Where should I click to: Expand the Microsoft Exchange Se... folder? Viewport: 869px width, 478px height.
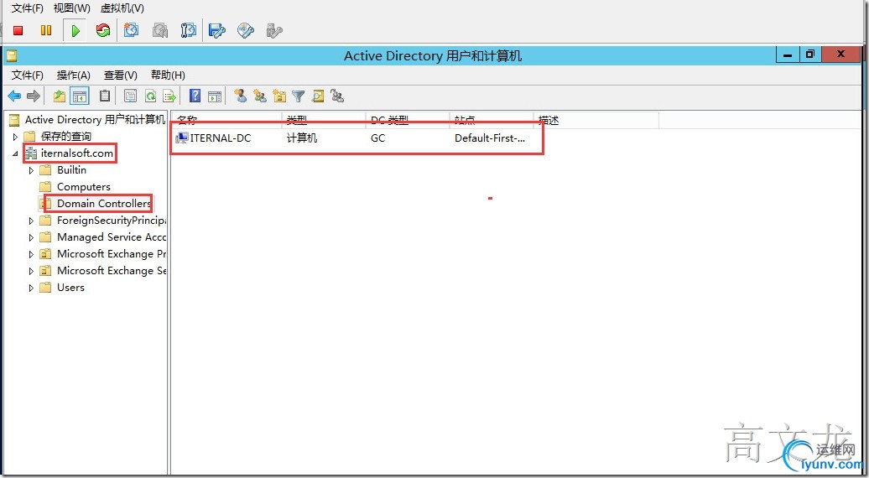32,272
